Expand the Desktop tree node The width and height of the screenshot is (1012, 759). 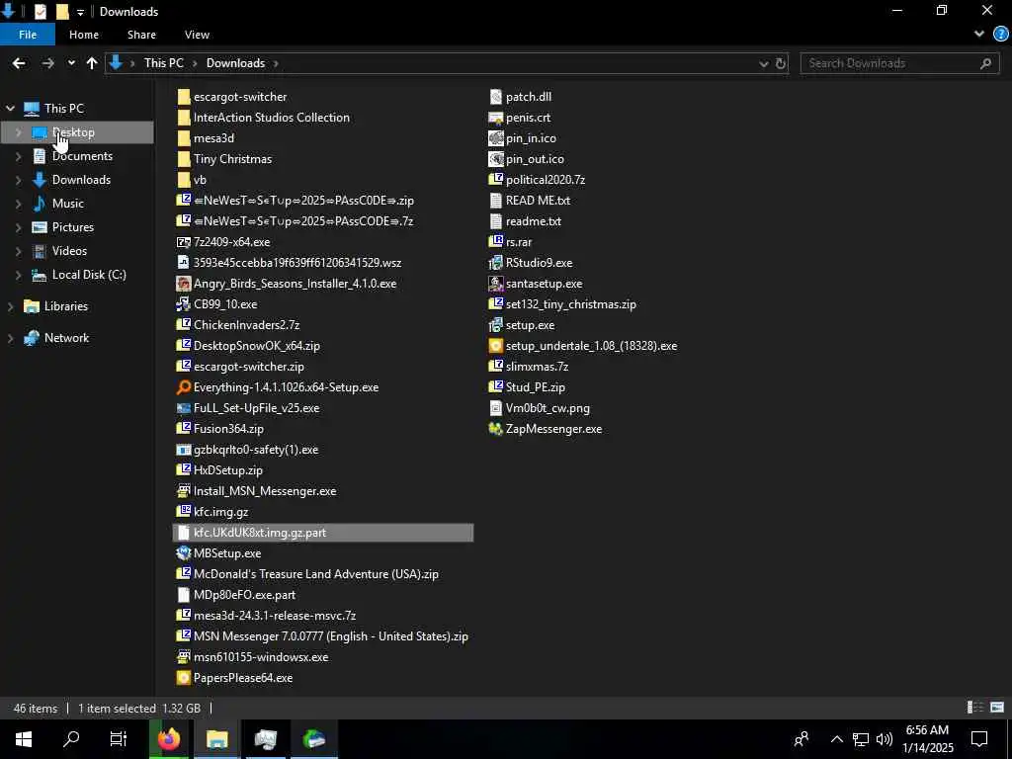click(x=18, y=132)
